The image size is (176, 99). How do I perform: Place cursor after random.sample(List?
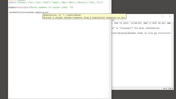(x=48, y=12)
